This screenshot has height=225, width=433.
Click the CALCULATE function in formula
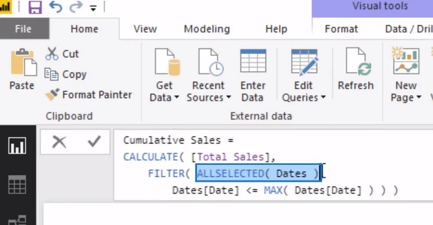click(151, 157)
